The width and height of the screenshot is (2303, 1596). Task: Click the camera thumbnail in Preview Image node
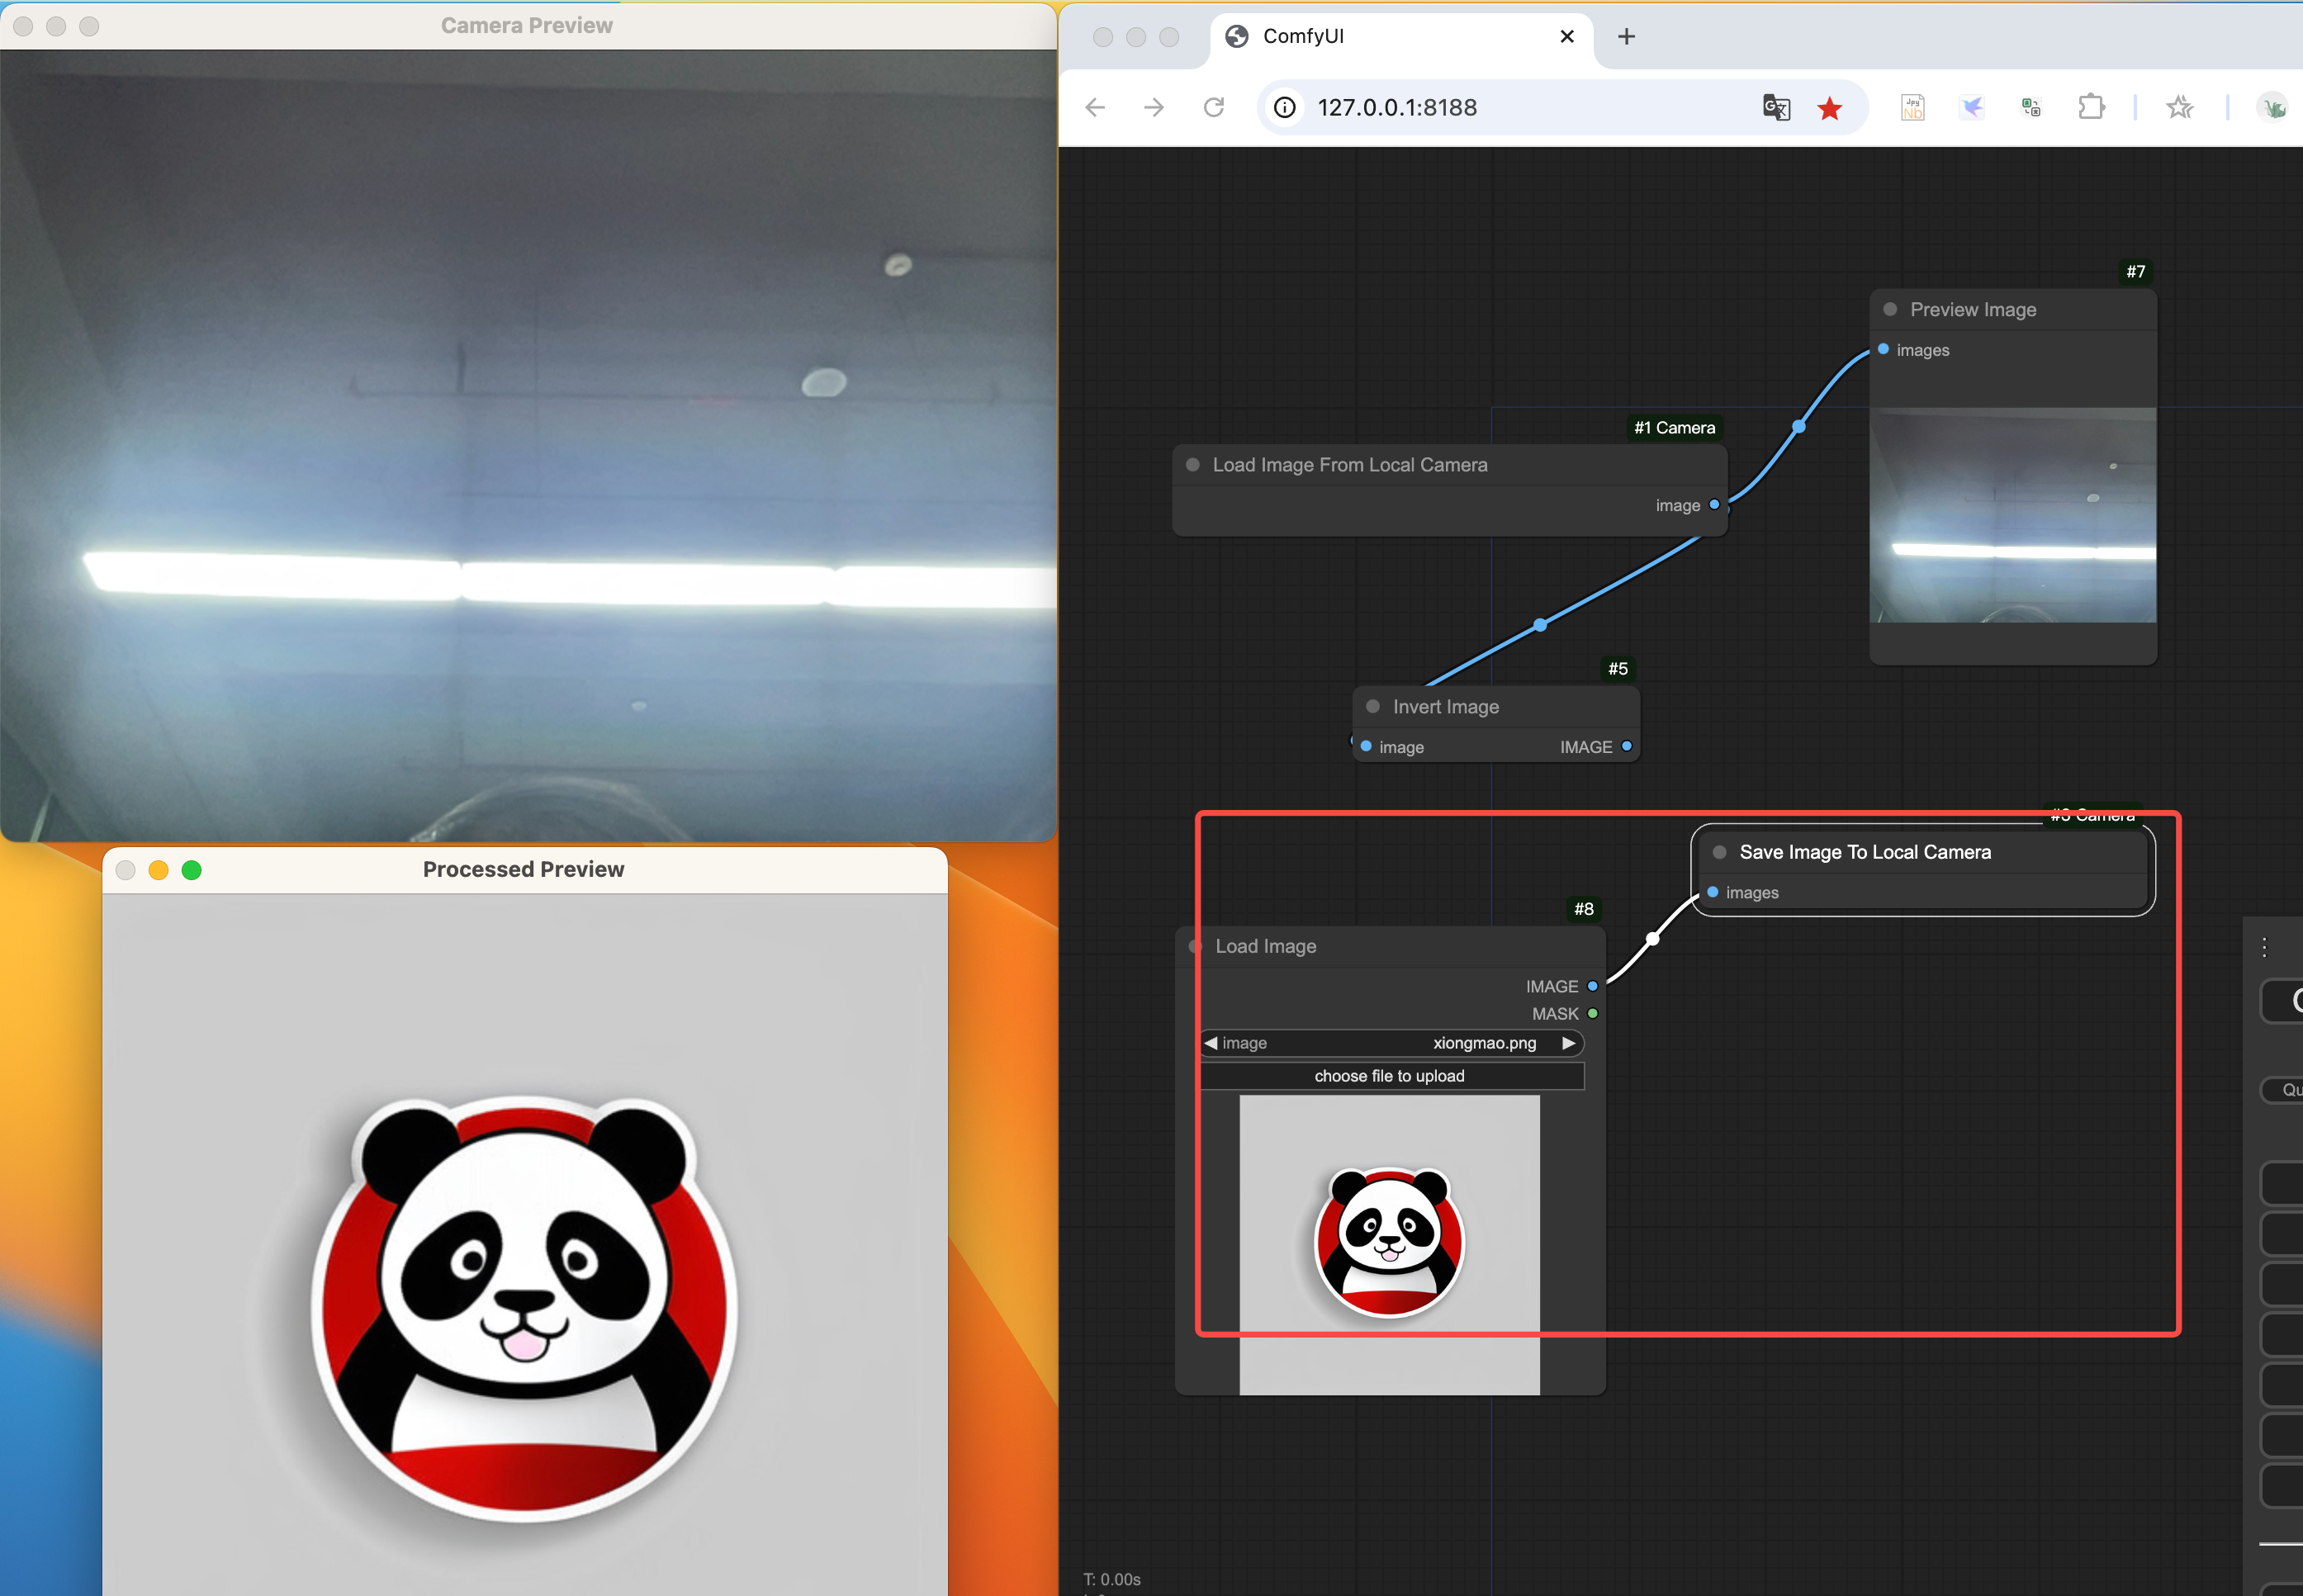point(2012,515)
